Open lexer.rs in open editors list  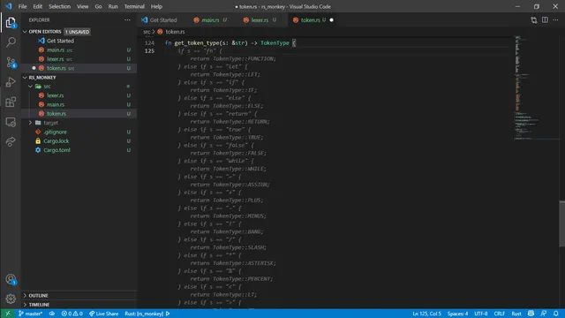(x=79, y=59)
